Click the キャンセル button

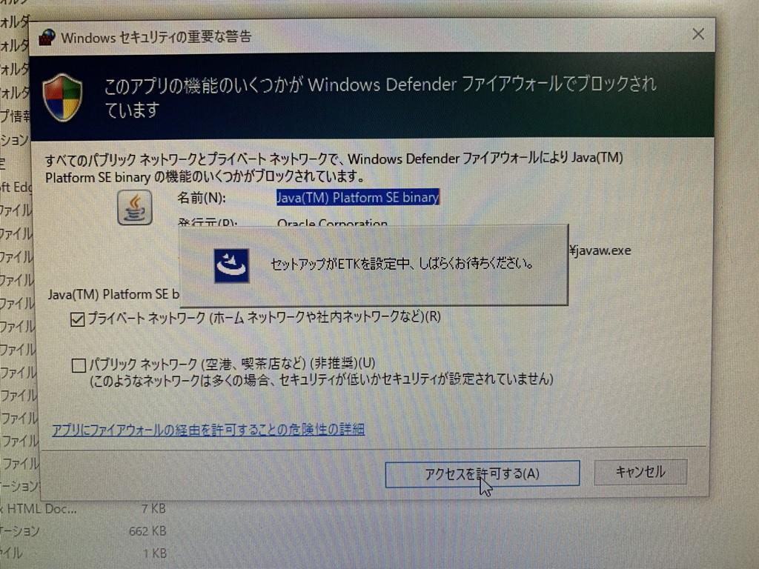click(x=640, y=471)
